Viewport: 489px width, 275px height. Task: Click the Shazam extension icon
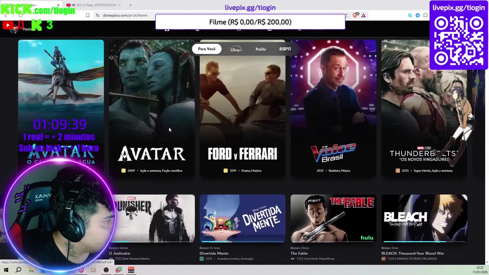click(418, 15)
